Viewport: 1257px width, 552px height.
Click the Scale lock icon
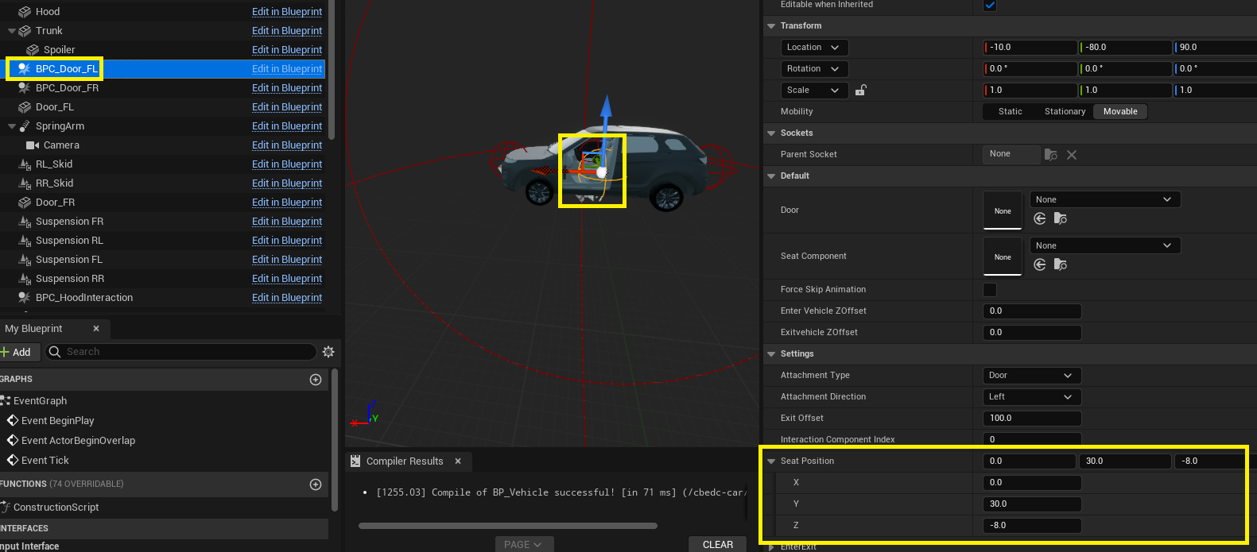860,91
